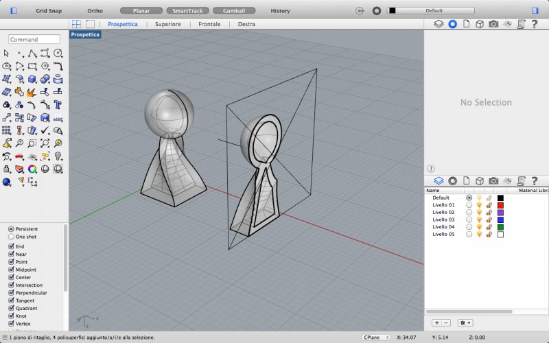Switch to the Frontale viewport tab
The width and height of the screenshot is (549, 343).
(x=209, y=24)
